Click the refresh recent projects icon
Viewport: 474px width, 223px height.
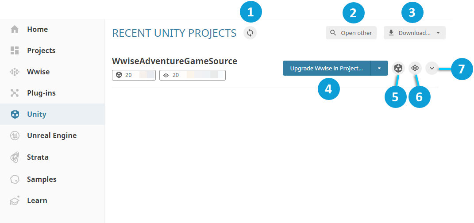(250, 33)
